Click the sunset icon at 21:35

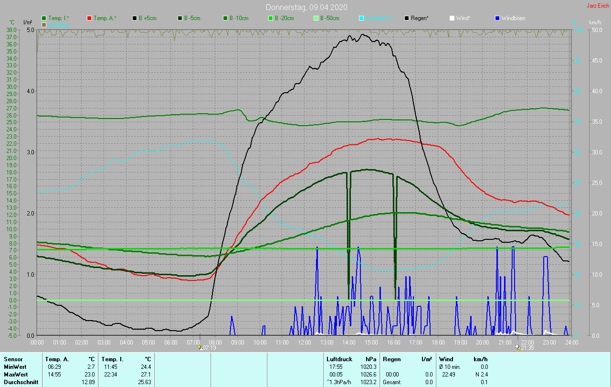tap(517, 347)
